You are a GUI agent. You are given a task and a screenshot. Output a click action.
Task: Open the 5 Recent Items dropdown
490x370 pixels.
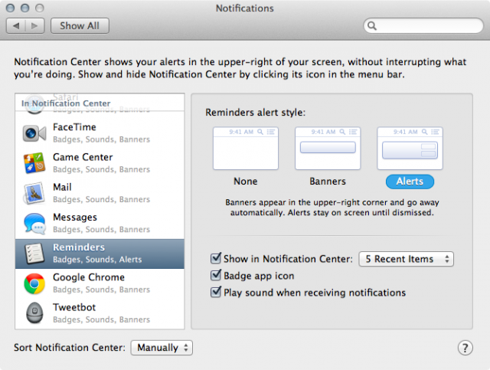click(x=407, y=259)
